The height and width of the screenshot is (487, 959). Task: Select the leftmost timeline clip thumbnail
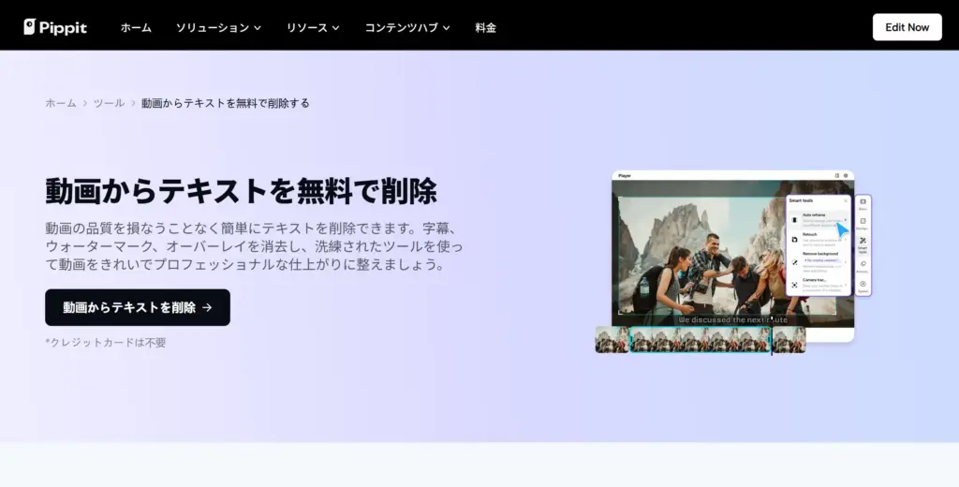tap(612, 340)
